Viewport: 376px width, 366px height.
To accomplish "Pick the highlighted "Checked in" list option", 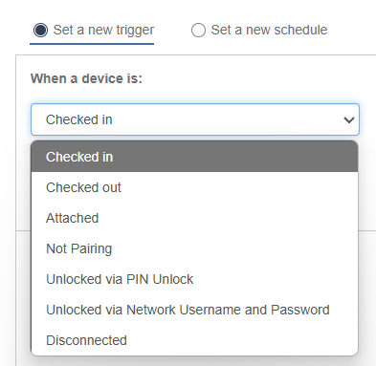I will click(x=194, y=157).
